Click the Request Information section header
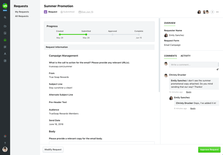The image size is (223, 155). click(x=99, y=47)
